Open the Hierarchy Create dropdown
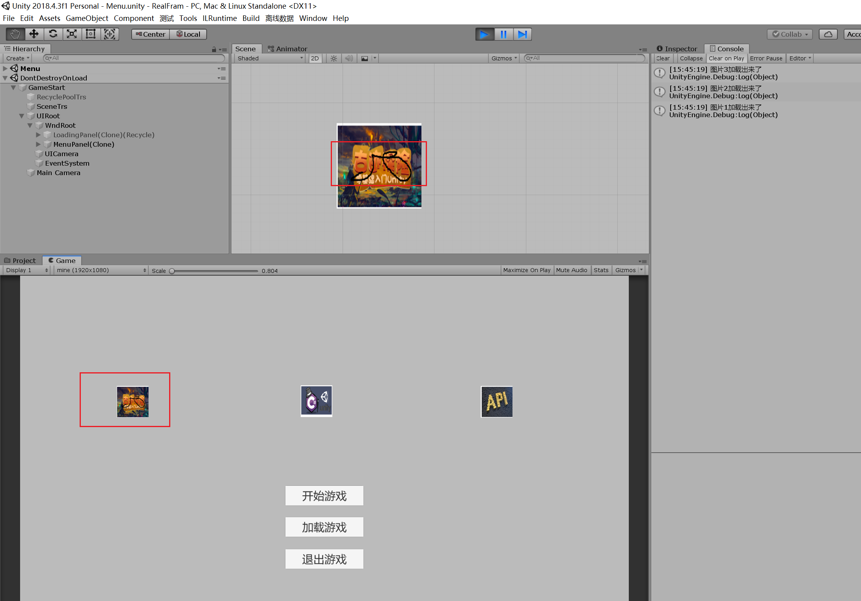Screen dimensions: 861x601 [17, 58]
